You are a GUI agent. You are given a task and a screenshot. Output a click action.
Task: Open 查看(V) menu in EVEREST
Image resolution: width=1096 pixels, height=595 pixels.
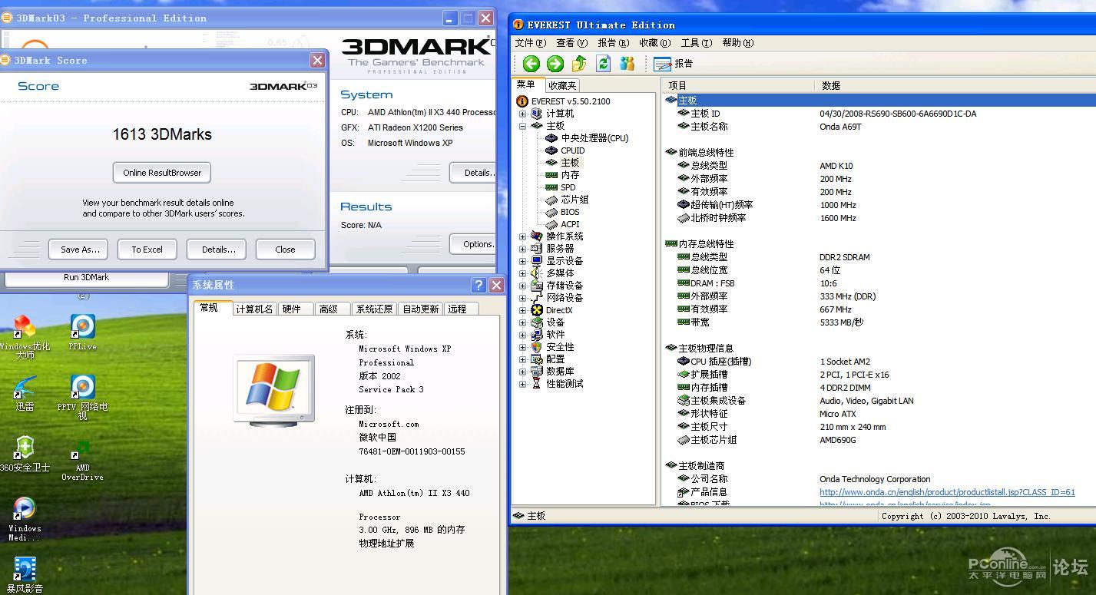click(572, 43)
